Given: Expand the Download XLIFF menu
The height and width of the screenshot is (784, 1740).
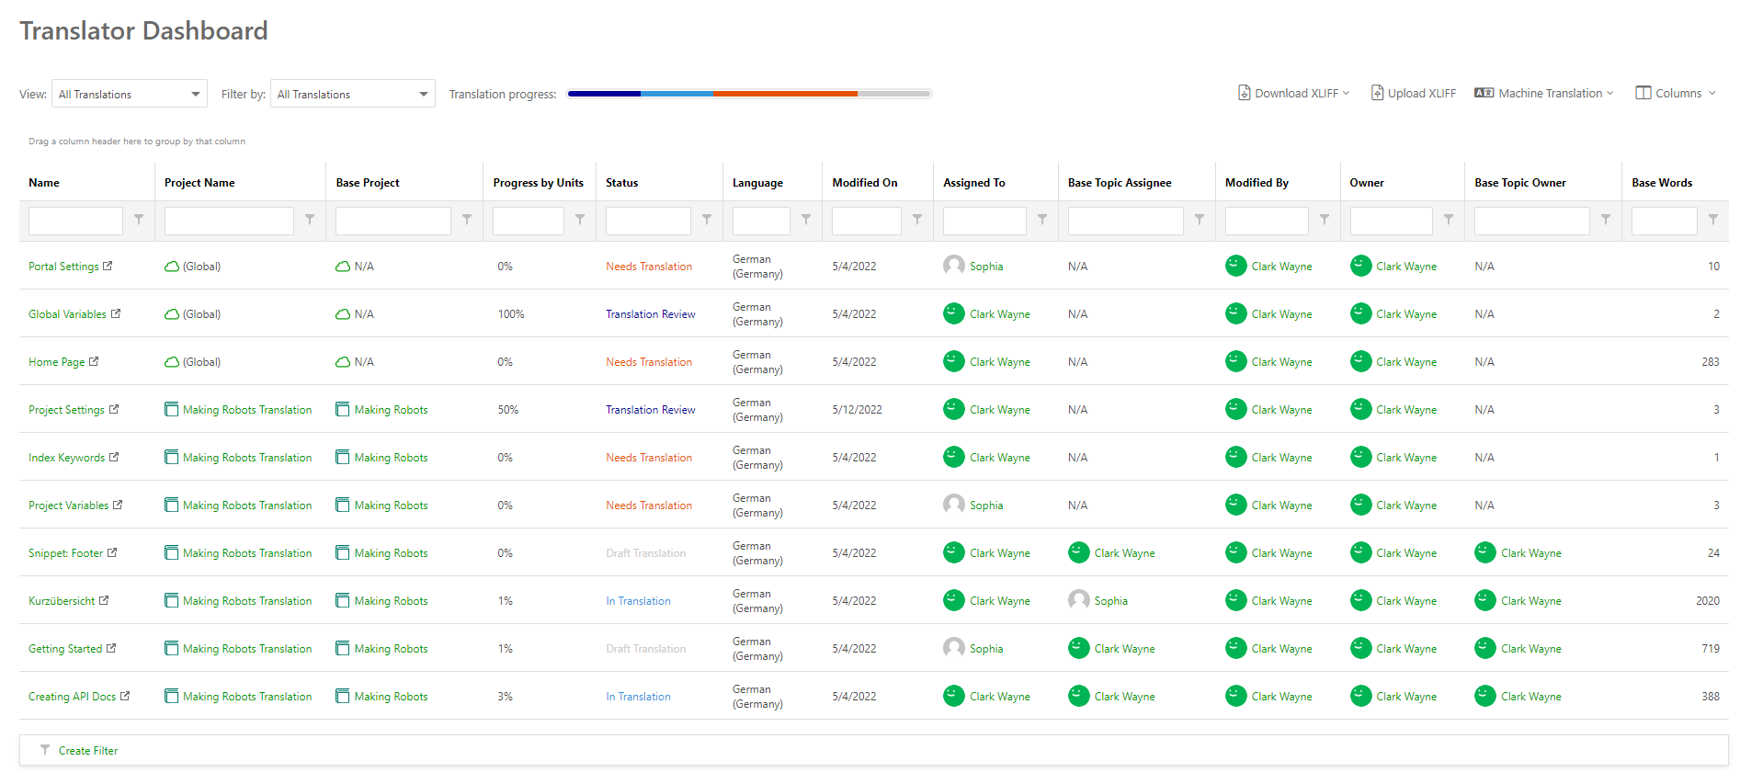Looking at the screenshot, I should point(1293,93).
